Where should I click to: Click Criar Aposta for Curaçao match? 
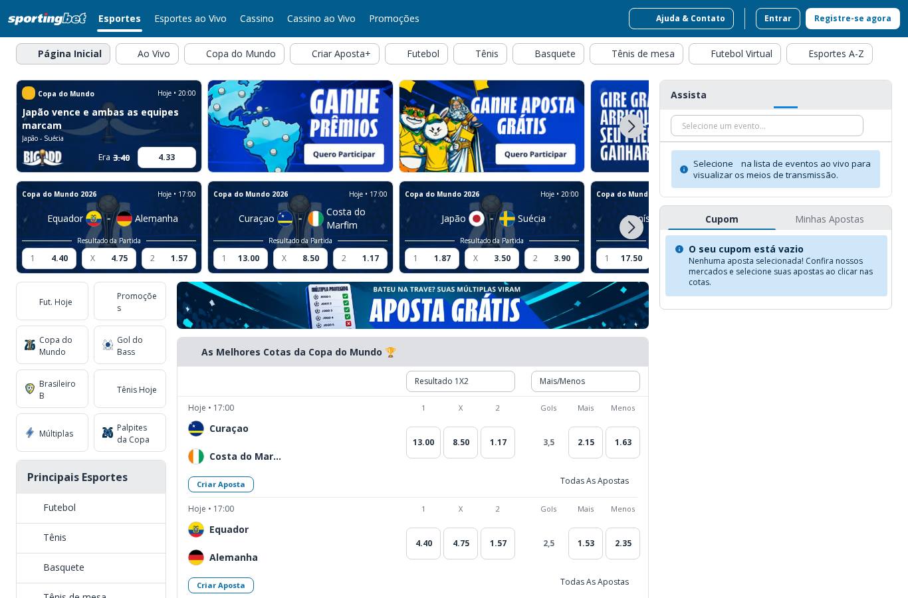pos(221,484)
